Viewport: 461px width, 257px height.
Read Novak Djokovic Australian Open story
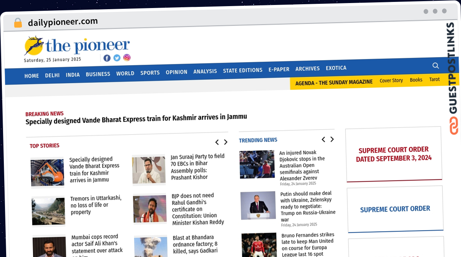click(x=302, y=165)
